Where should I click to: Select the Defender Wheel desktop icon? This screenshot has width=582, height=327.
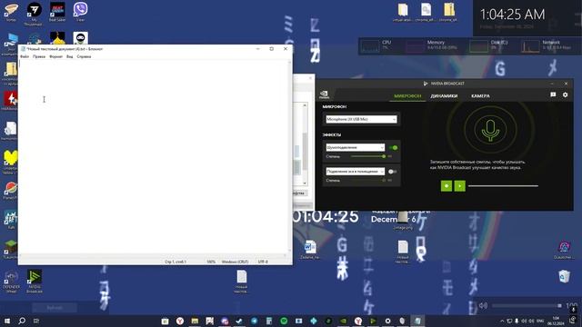tap(11, 281)
